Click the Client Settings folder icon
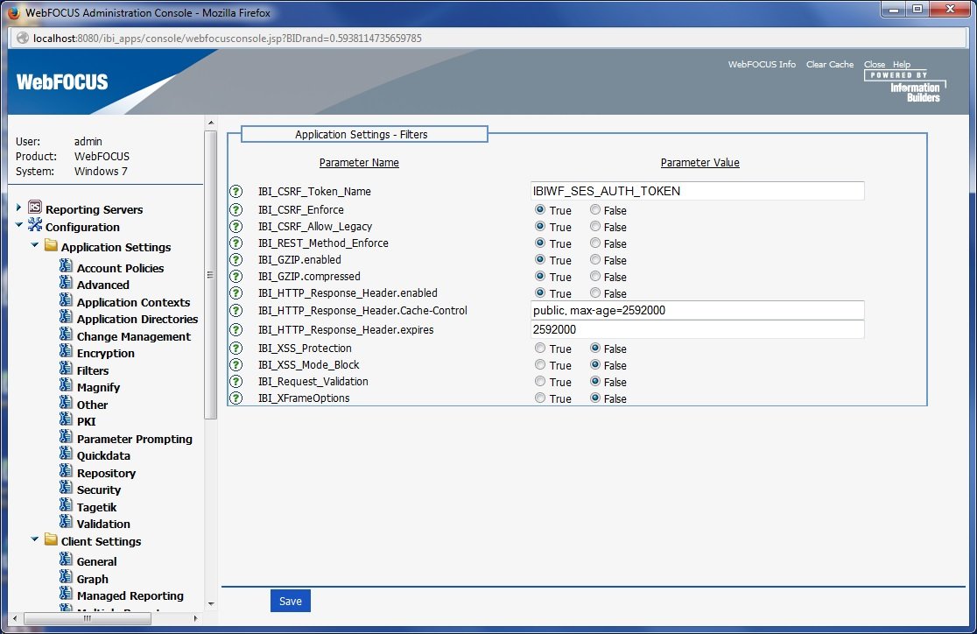 tap(51, 540)
